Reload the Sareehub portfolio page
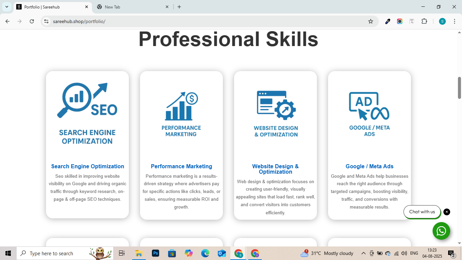The image size is (462, 260). (32, 21)
